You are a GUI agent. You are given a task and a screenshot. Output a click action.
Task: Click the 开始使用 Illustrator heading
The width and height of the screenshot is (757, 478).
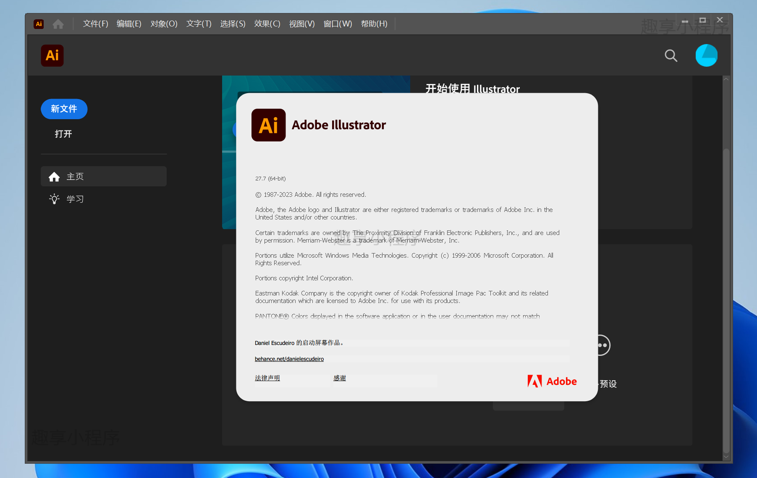coord(472,89)
